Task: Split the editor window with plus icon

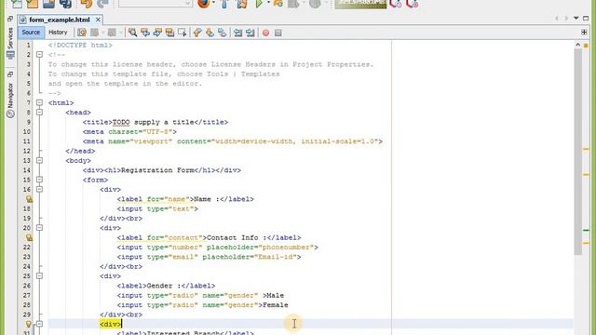Action: [x=584, y=33]
